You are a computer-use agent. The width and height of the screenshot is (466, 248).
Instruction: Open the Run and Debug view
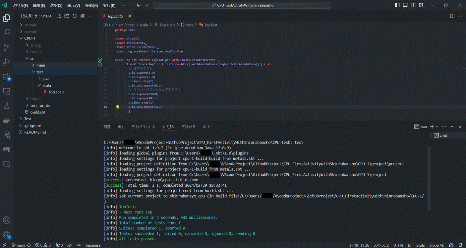pos(7,62)
